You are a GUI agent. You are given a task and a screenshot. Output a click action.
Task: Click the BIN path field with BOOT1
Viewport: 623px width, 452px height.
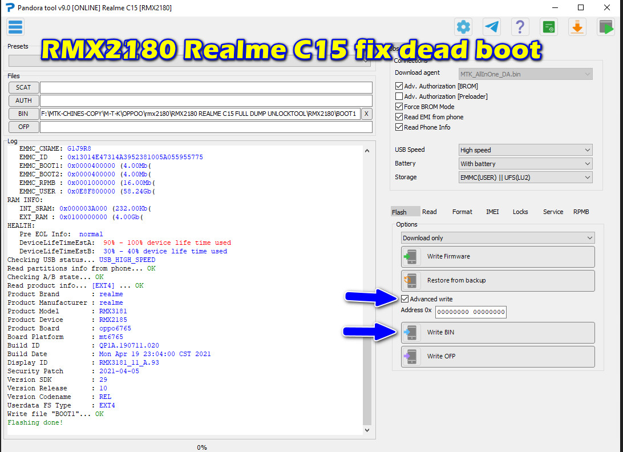pyautogui.click(x=200, y=114)
